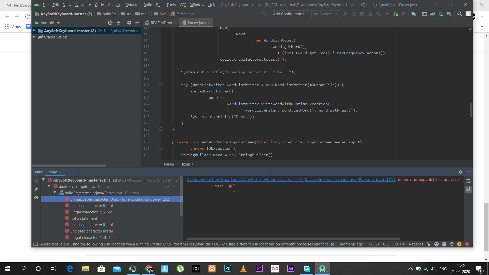Open the SDK Manager icon
489x275 pixels.
[x=449, y=14]
